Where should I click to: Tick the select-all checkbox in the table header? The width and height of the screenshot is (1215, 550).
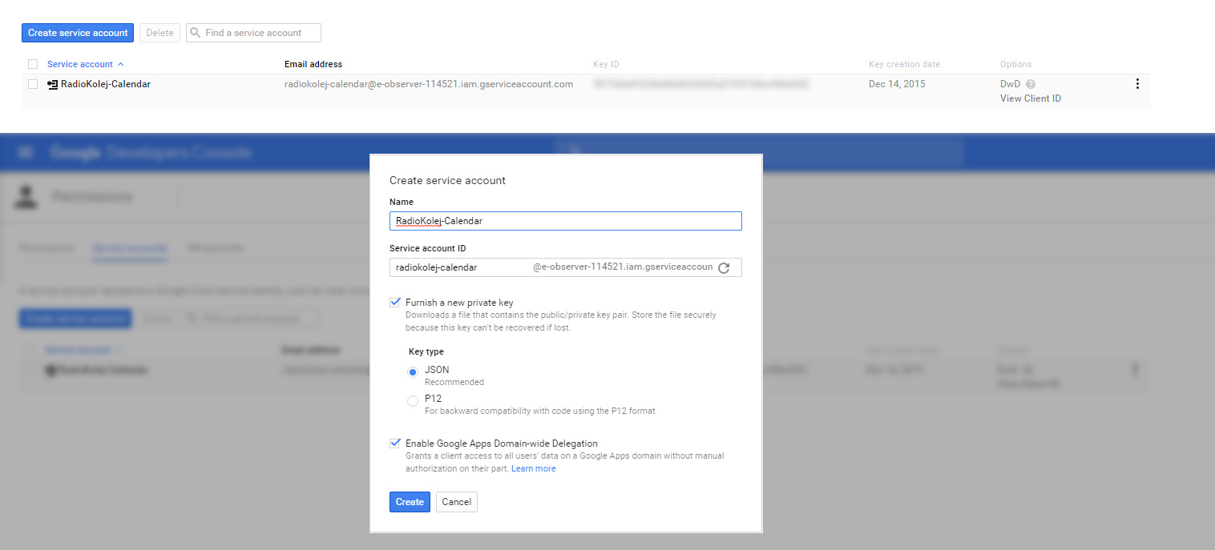pyautogui.click(x=33, y=64)
